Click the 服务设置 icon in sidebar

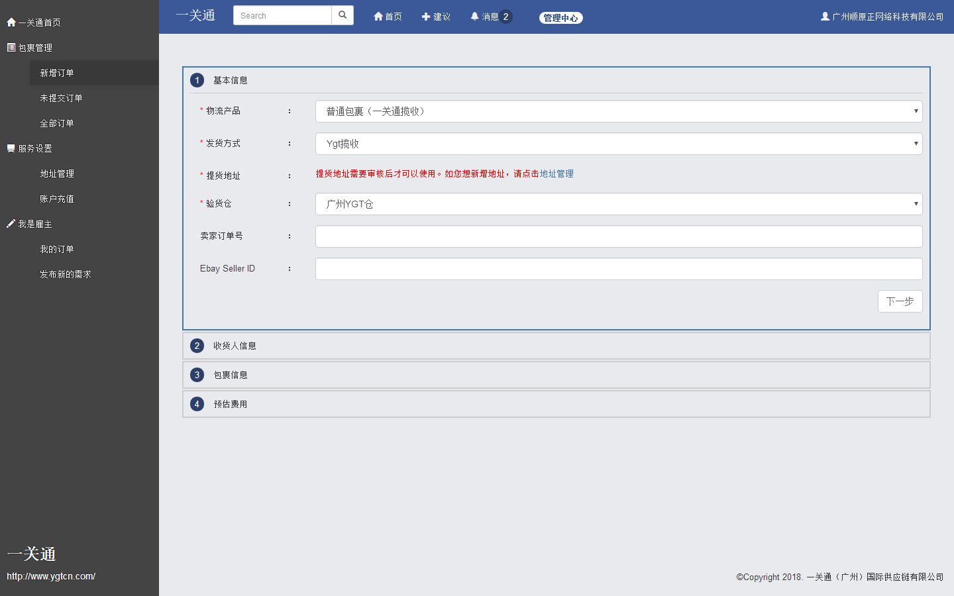11,148
